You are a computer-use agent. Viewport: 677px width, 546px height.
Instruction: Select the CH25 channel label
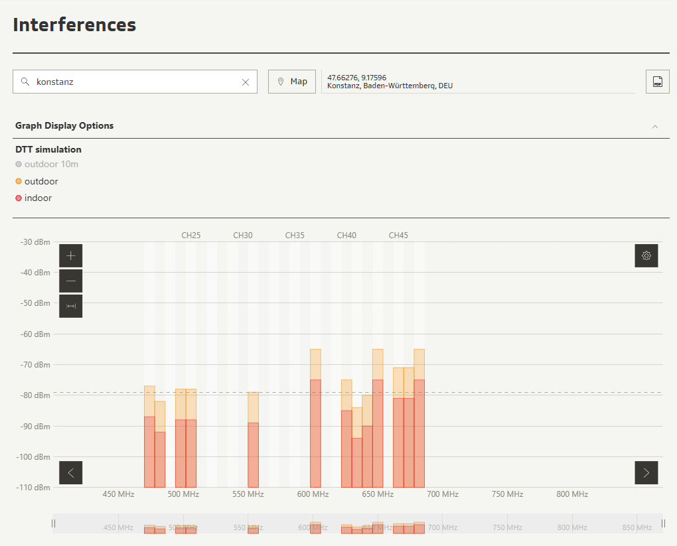click(191, 236)
